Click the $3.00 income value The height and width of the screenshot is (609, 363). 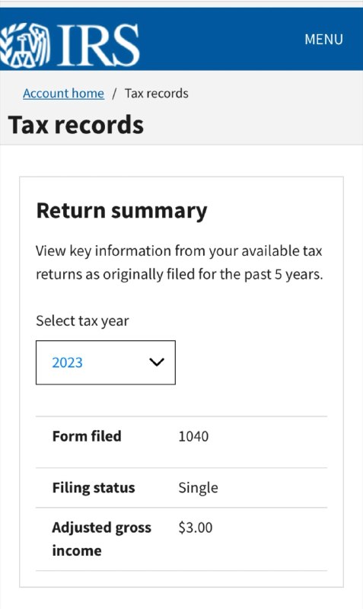[x=196, y=528]
